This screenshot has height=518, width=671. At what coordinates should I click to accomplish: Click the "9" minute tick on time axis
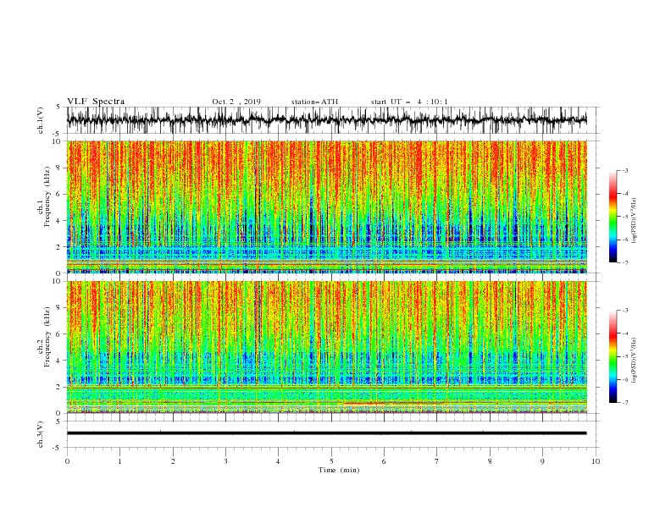click(x=542, y=461)
